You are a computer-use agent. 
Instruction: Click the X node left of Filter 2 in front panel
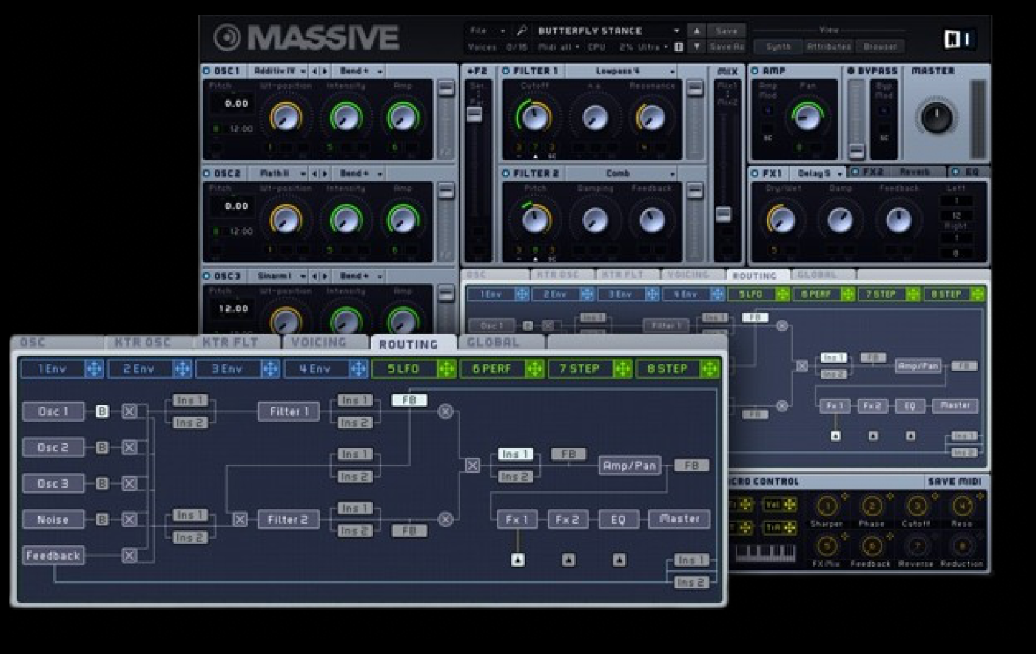pos(240,520)
